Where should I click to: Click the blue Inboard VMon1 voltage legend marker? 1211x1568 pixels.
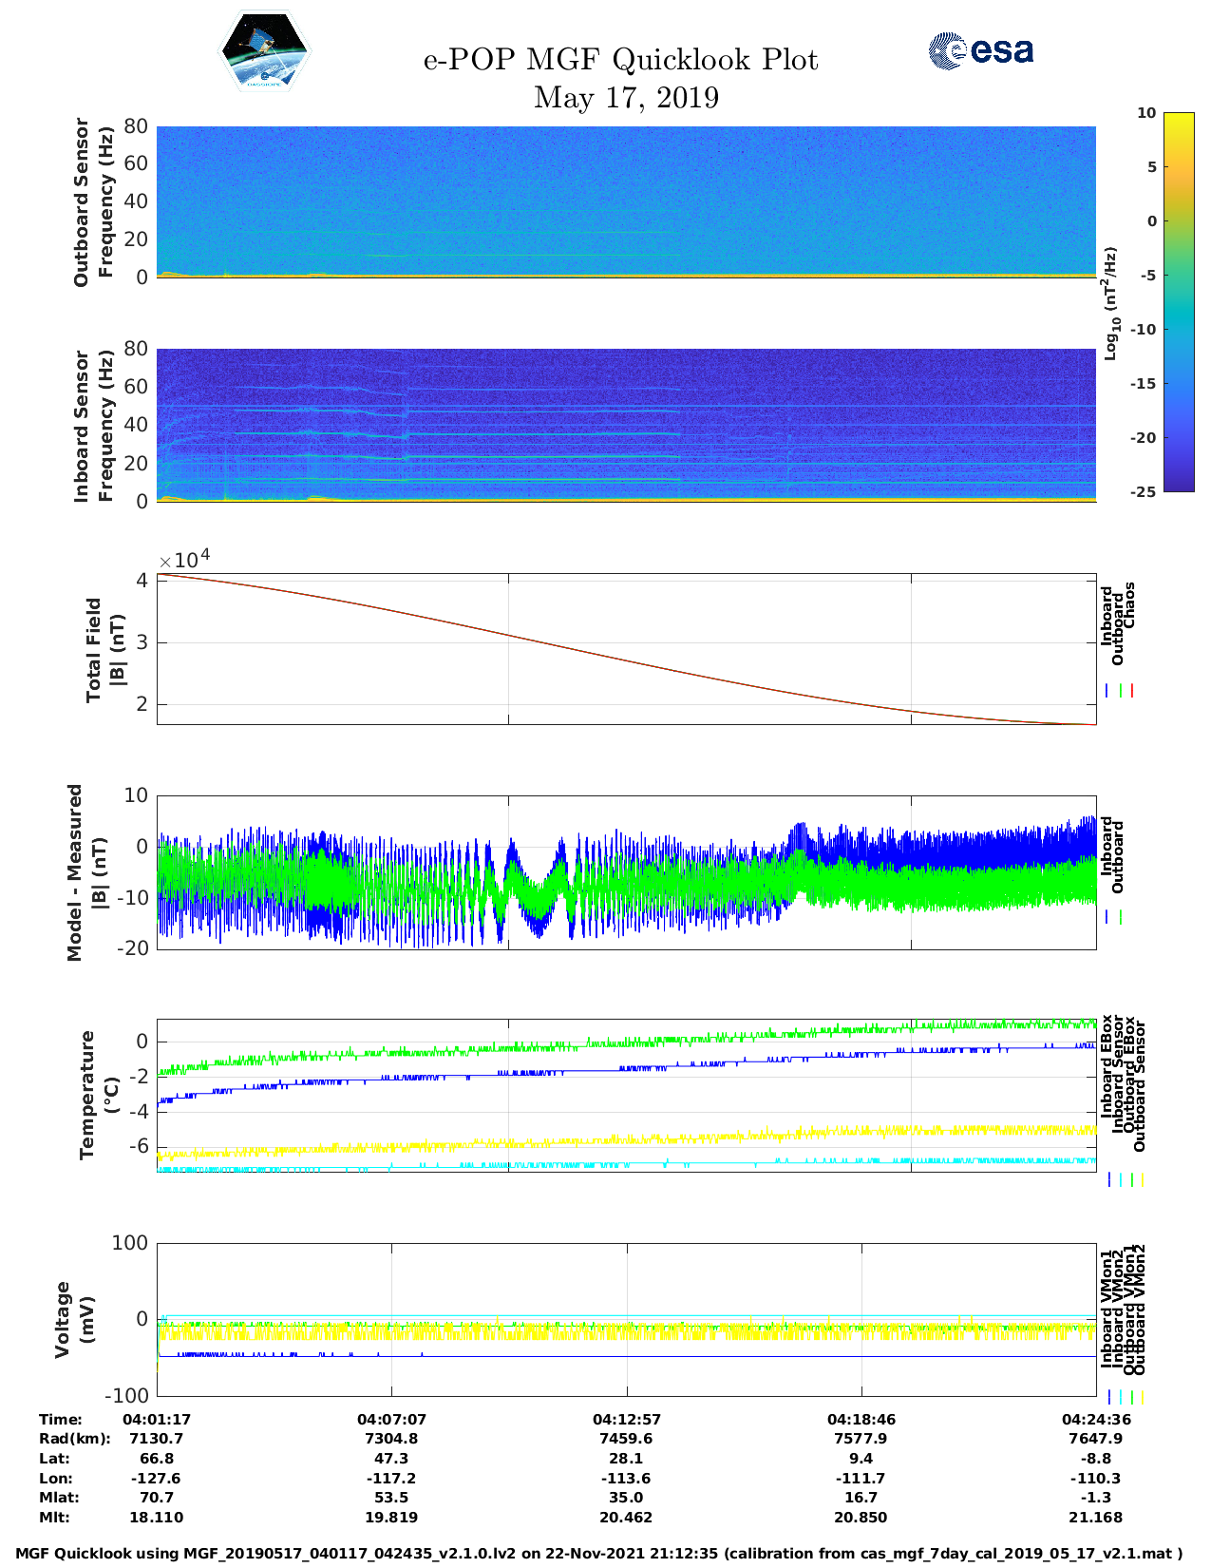[1109, 1397]
